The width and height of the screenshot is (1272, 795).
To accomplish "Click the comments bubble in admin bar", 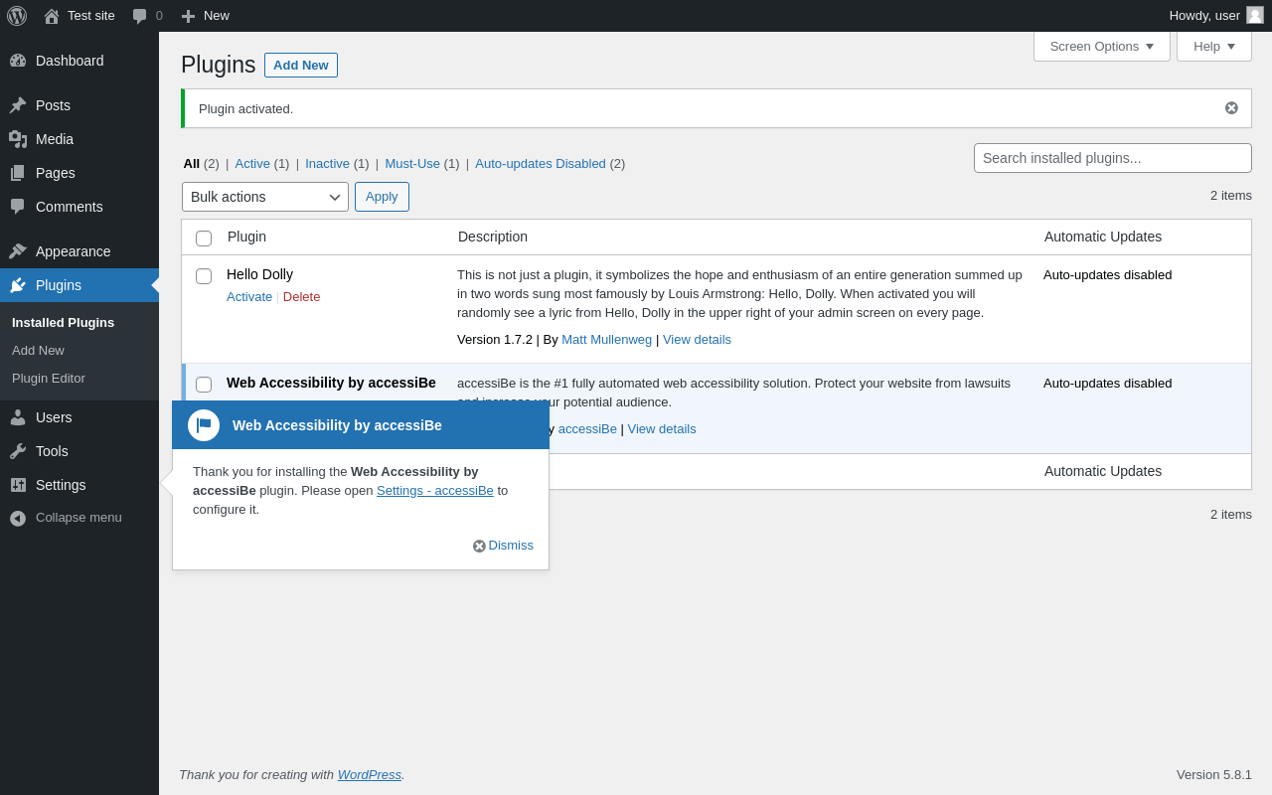I will coord(140,16).
